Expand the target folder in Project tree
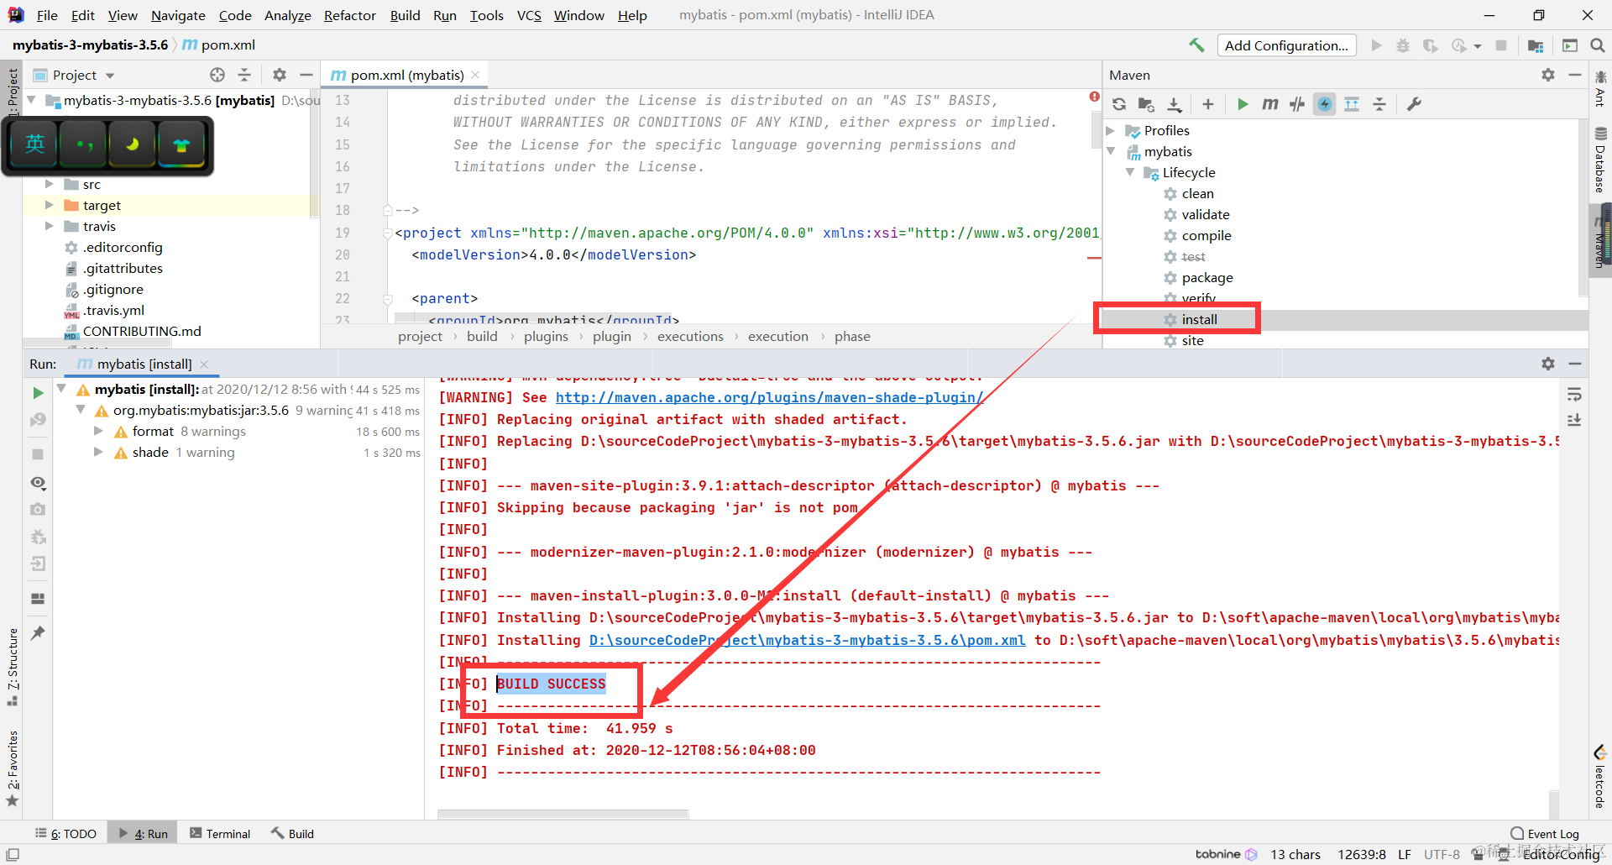The image size is (1612, 865). tap(50, 205)
